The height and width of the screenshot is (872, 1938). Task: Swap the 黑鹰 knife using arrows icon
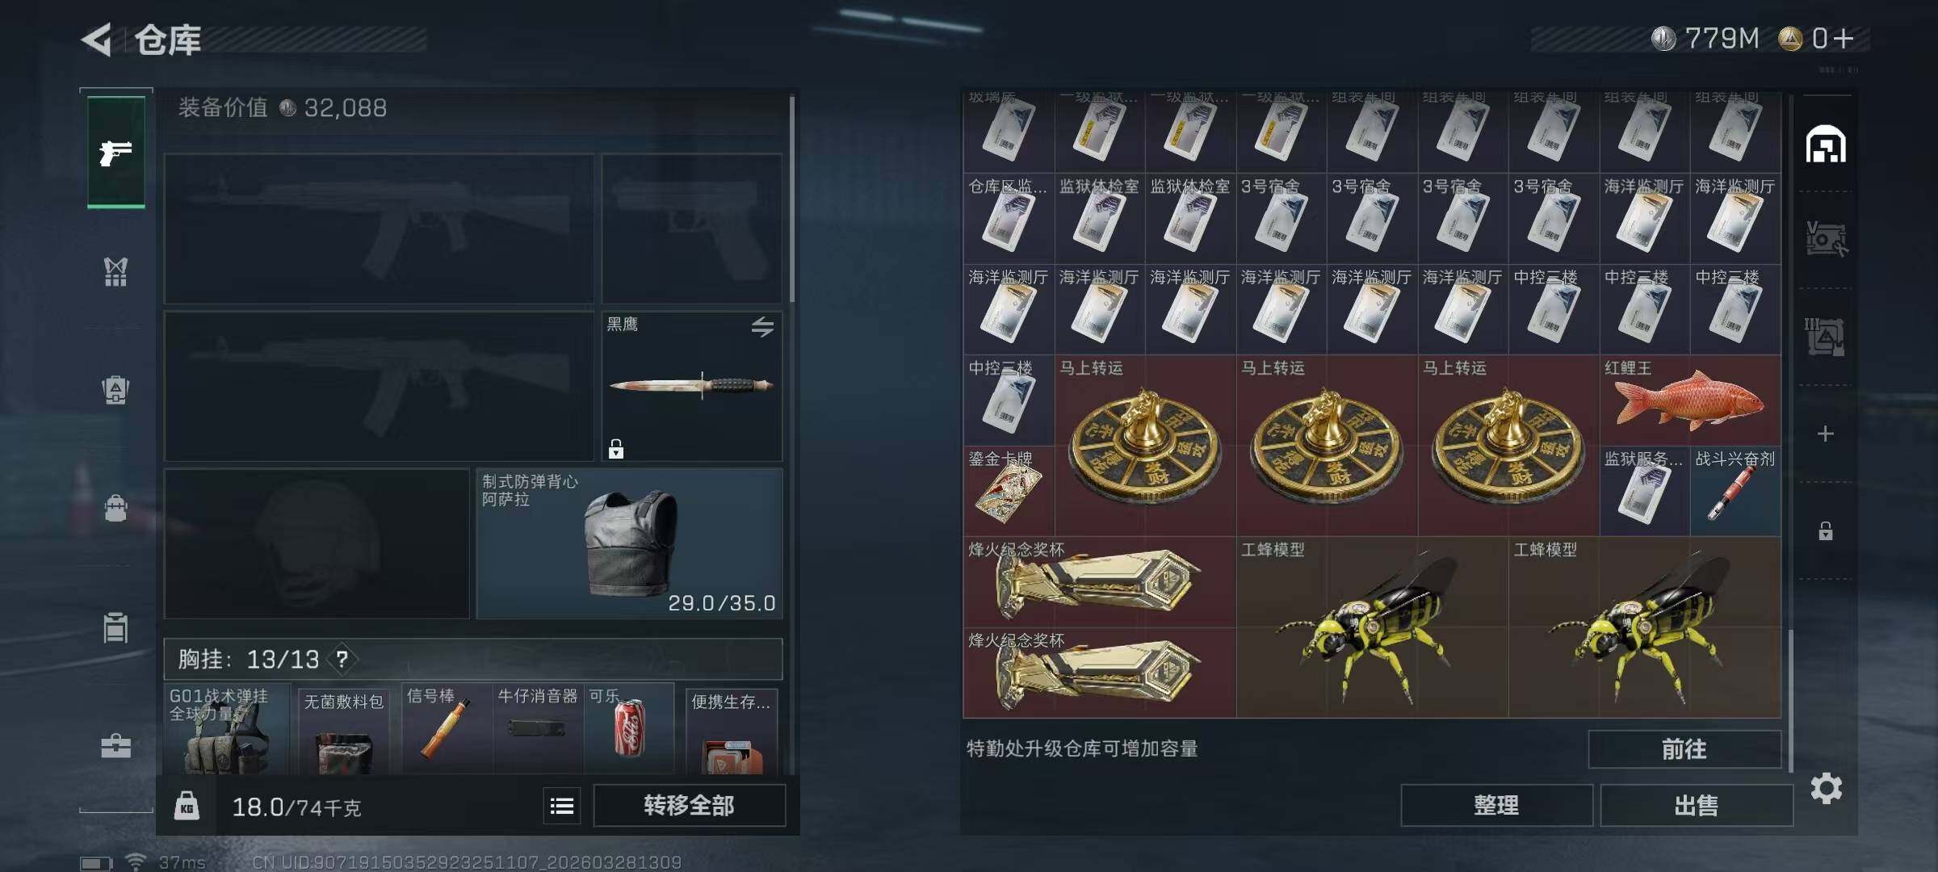tap(762, 327)
